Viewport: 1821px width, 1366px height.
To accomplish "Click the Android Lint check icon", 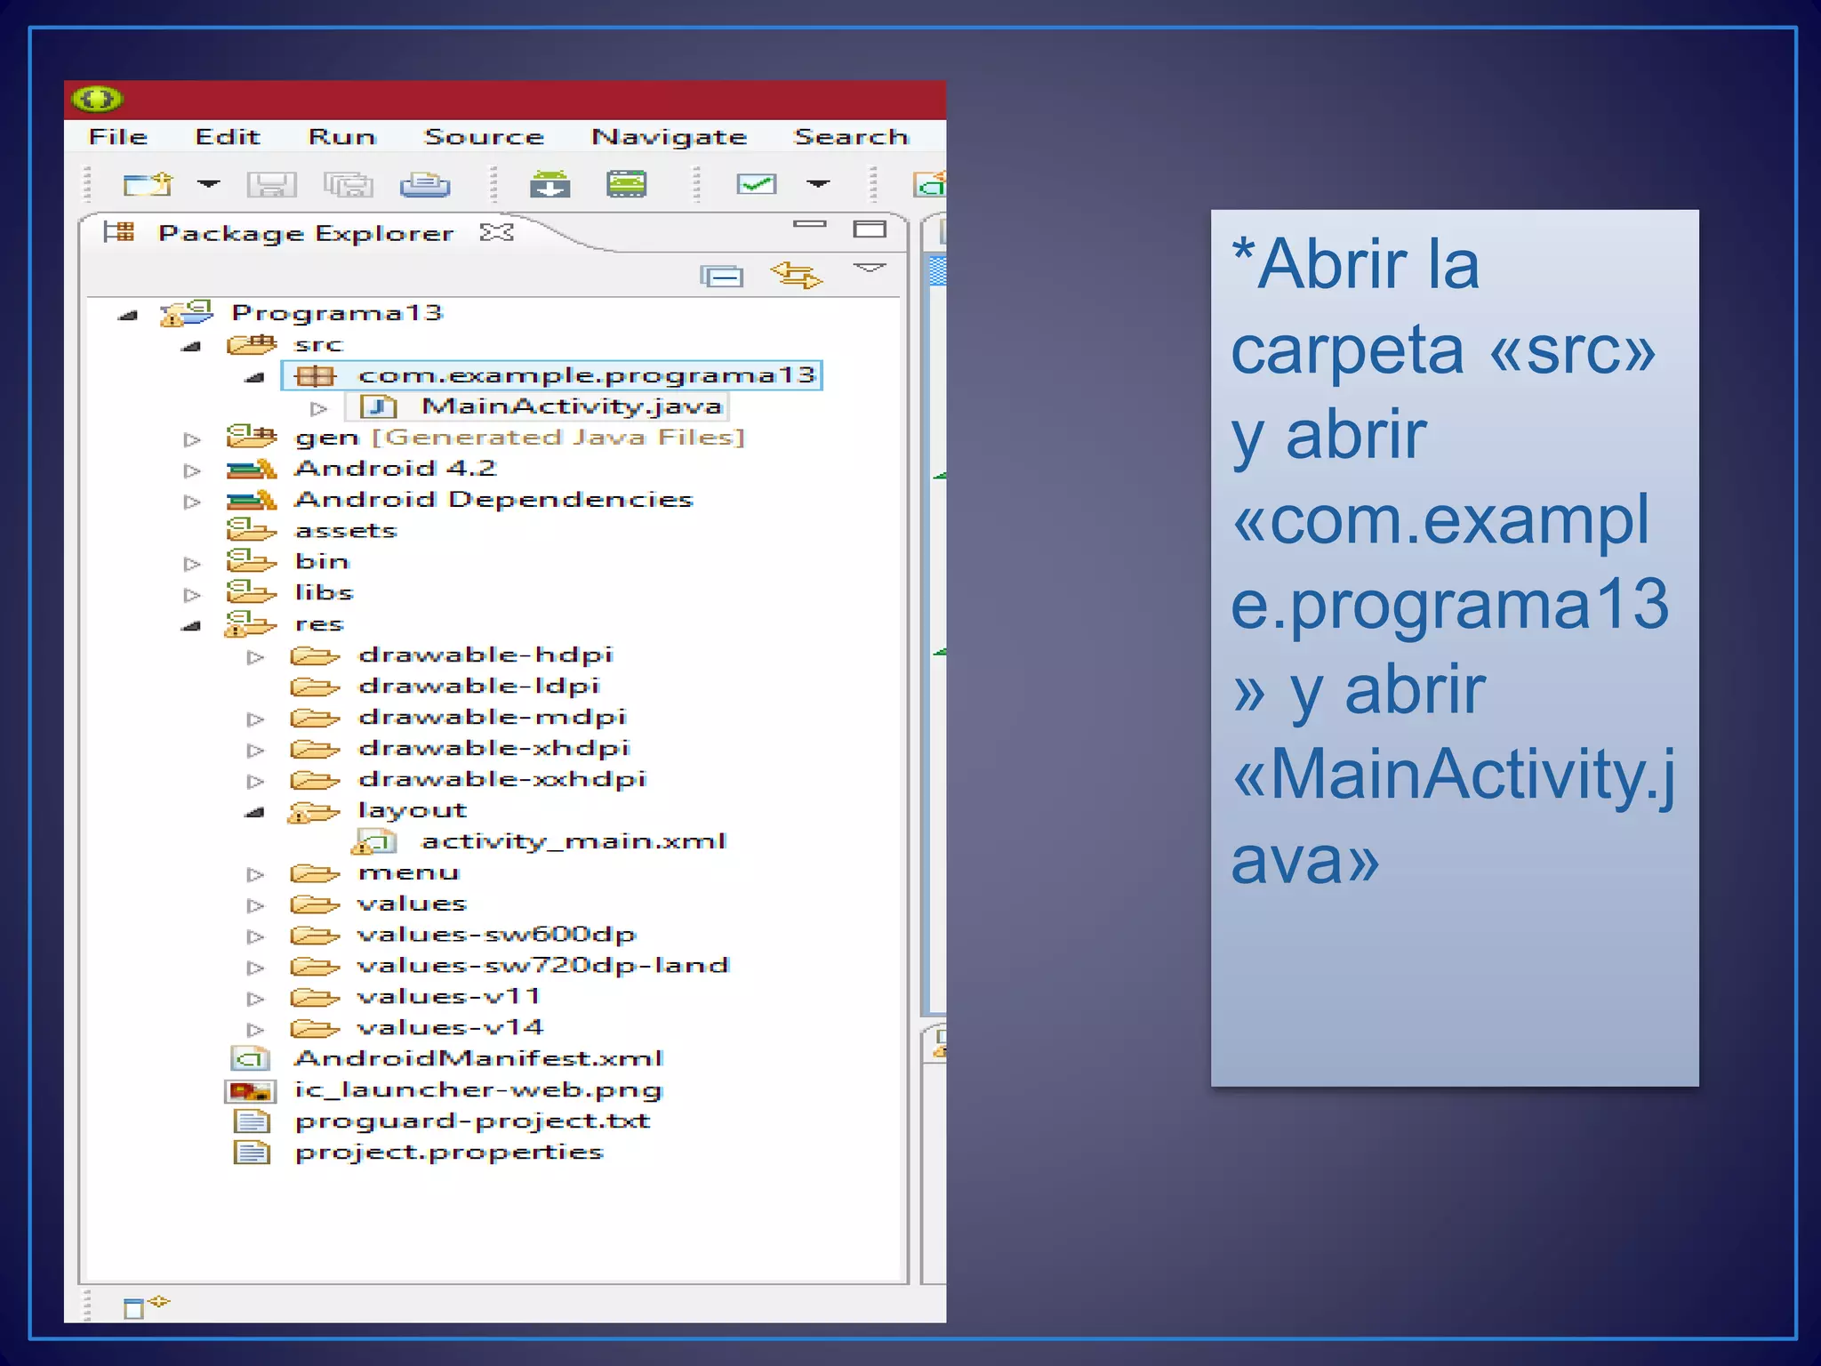I will click(x=757, y=184).
